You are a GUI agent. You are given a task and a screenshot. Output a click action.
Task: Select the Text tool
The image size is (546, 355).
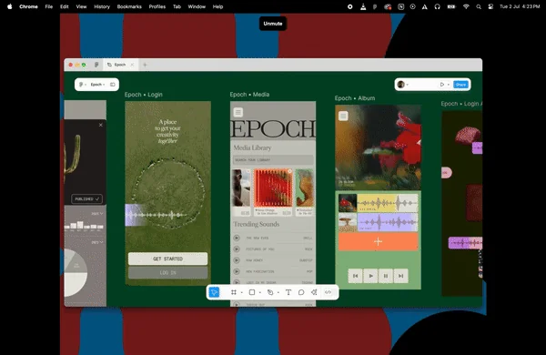(x=288, y=292)
